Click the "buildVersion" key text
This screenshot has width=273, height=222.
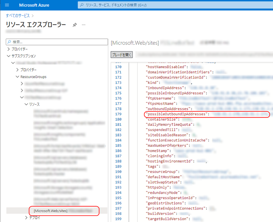160,213
